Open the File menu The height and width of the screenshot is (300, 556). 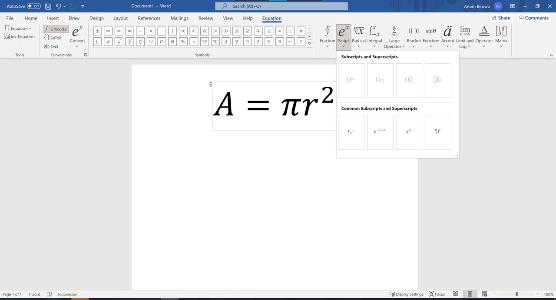pyautogui.click(x=10, y=18)
